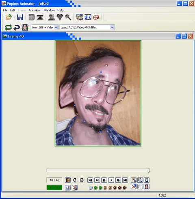Expand the arrow beside the open folder icon

[x=14, y=17]
